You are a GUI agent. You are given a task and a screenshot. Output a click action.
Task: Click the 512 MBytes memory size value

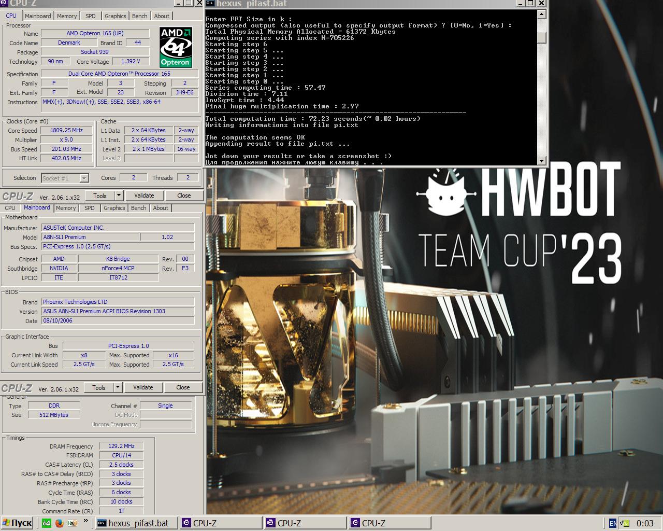54,415
